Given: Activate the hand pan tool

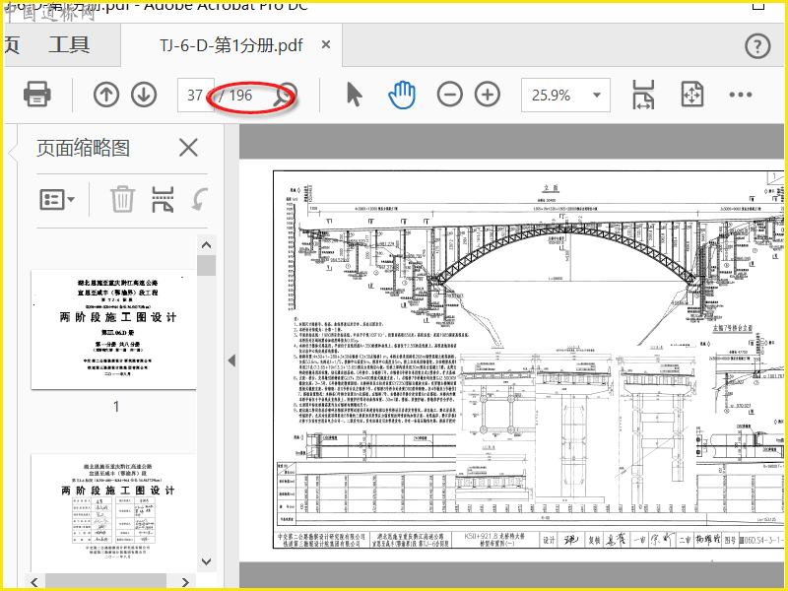Looking at the screenshot, I should (x=402, y=95).
